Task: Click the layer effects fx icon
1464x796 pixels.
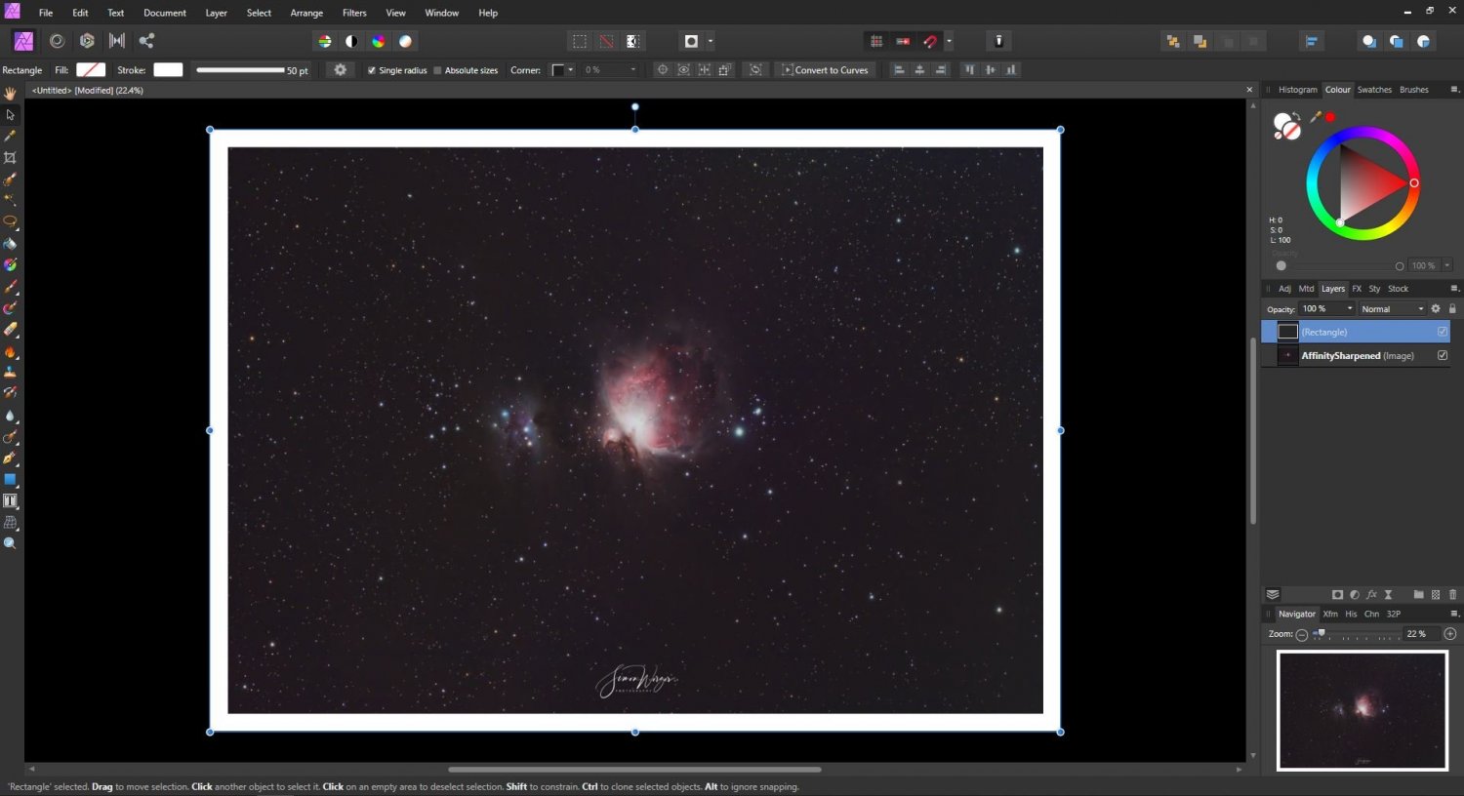Action: [x=1371, y=594]
